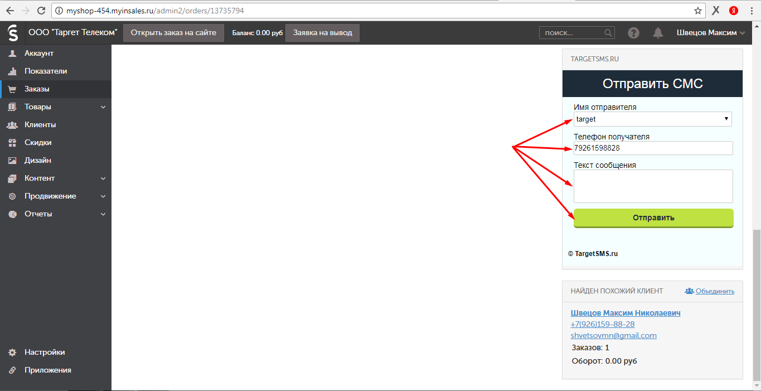Click the green Отправить button
Viewport: 761px width, 391px height.
click(x=653, y=218)
